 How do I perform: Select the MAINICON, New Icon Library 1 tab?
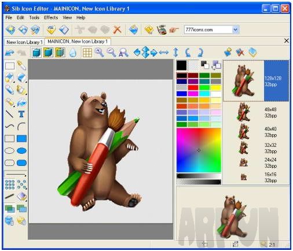pyautogui.click(x=78, y=42)
